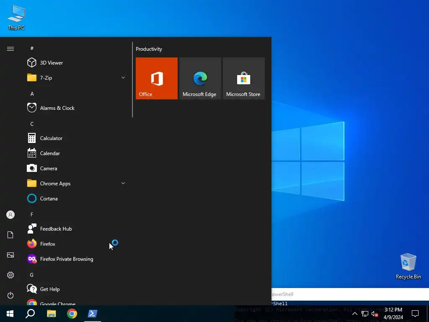Open 3D Viewer from the app list
429x322 pixels.
click(x=76, y=63)
